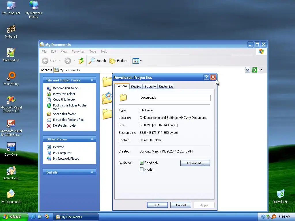This screenshot has width=295, height=221.
Task: Open the Back history dropdown arrow
Action: tap(60, 61)
